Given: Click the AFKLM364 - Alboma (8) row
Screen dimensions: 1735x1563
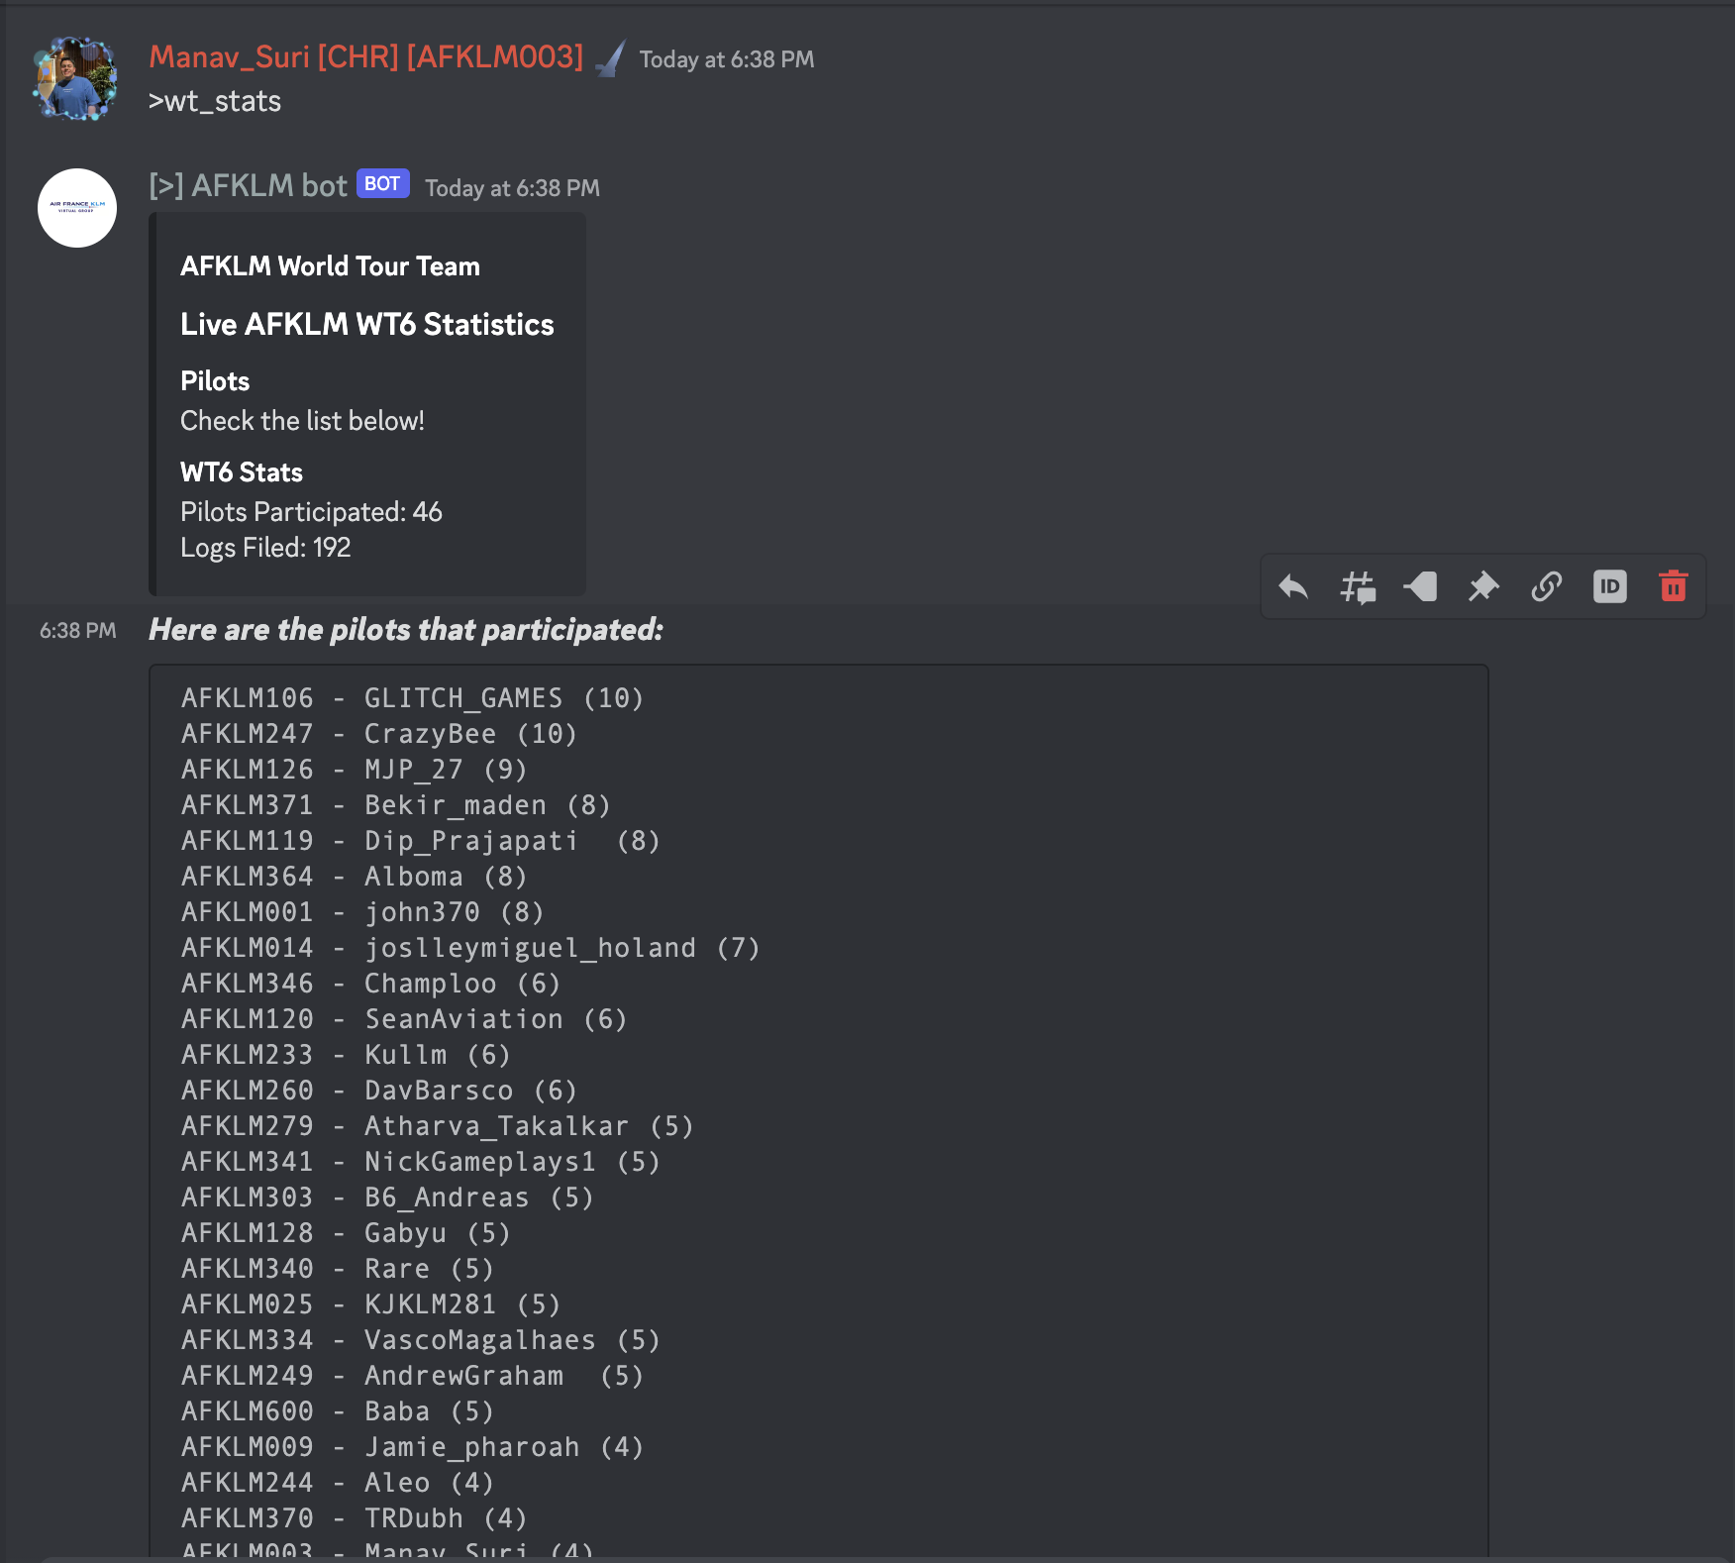Looking at the screenshot, I should pos(355,877).
